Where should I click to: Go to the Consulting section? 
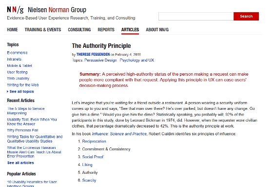tap(79, 30)
